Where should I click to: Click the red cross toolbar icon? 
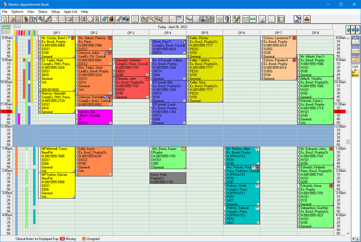coord(90,19)
